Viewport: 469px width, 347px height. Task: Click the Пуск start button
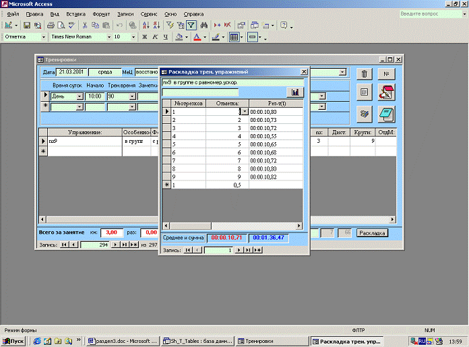(13, 342)
